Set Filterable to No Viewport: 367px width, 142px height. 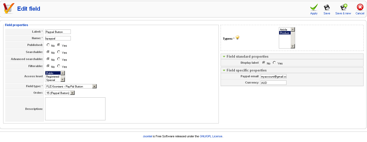pos(48,66)
